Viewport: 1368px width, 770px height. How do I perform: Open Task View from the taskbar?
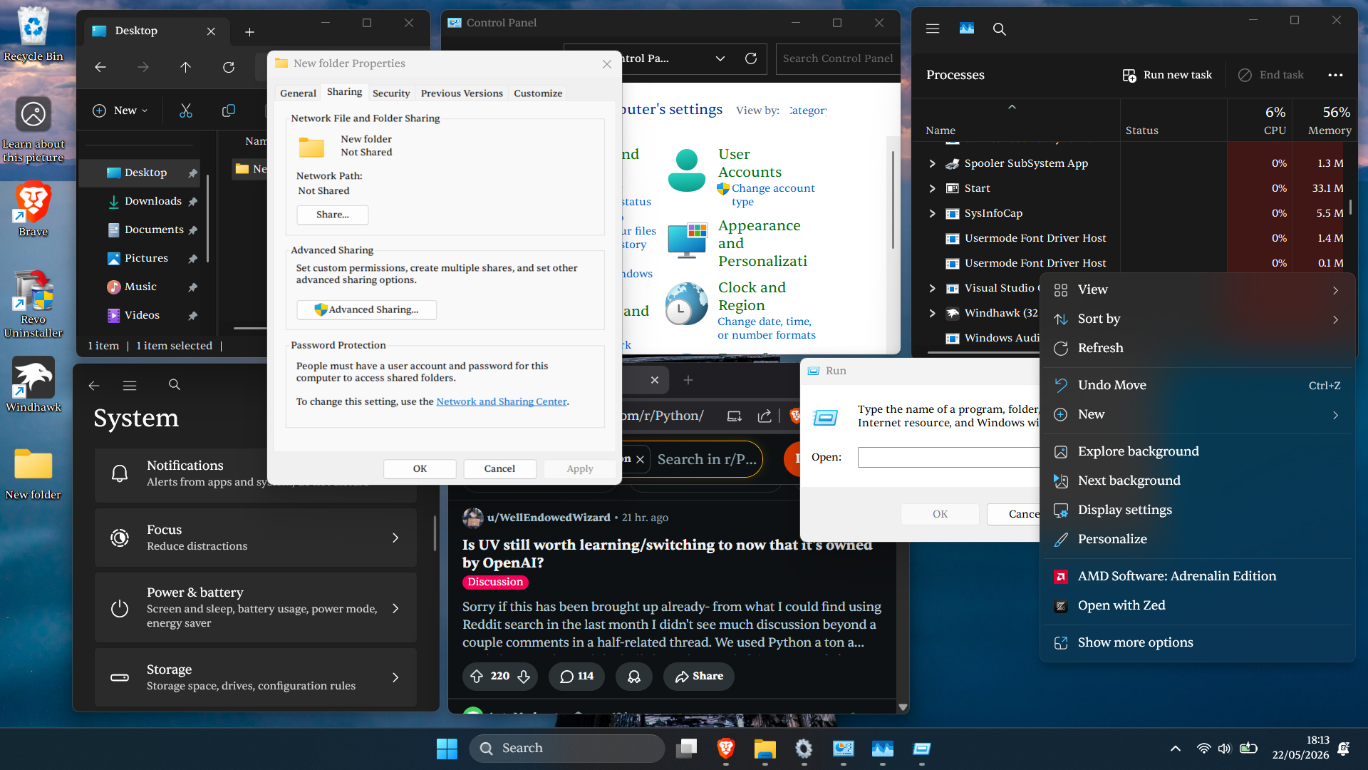point(687,749)
